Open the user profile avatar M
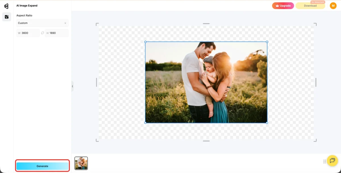 (333, 6)
